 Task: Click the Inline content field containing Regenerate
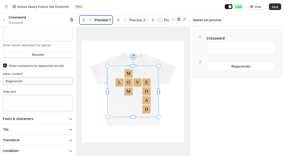(38, 81)
